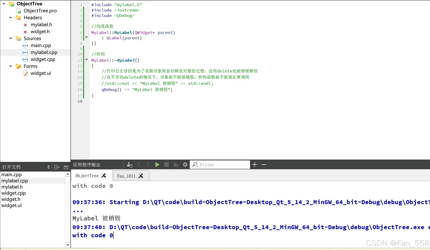Collapse the Headers folder arrow
The width and height of the screenshot is (430, 250).
coord(11,17)
